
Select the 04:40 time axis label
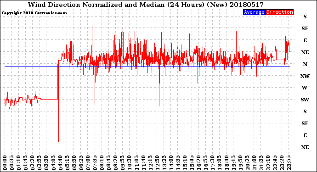(x=60, y=163)
